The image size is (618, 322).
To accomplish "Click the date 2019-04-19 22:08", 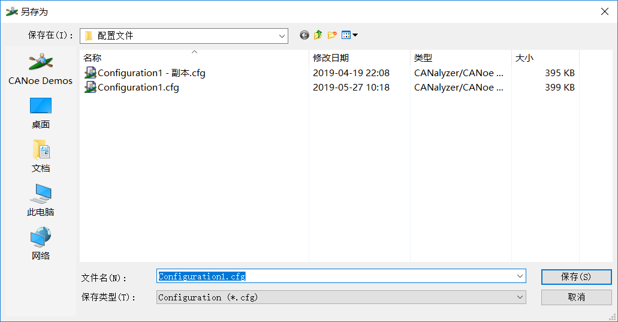I will pyautogui.click(x=351, y=73).
